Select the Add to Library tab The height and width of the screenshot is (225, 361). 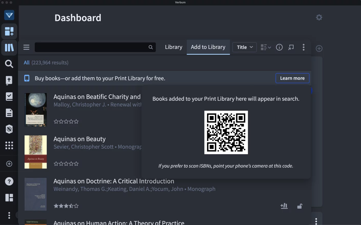coord(208,47)
